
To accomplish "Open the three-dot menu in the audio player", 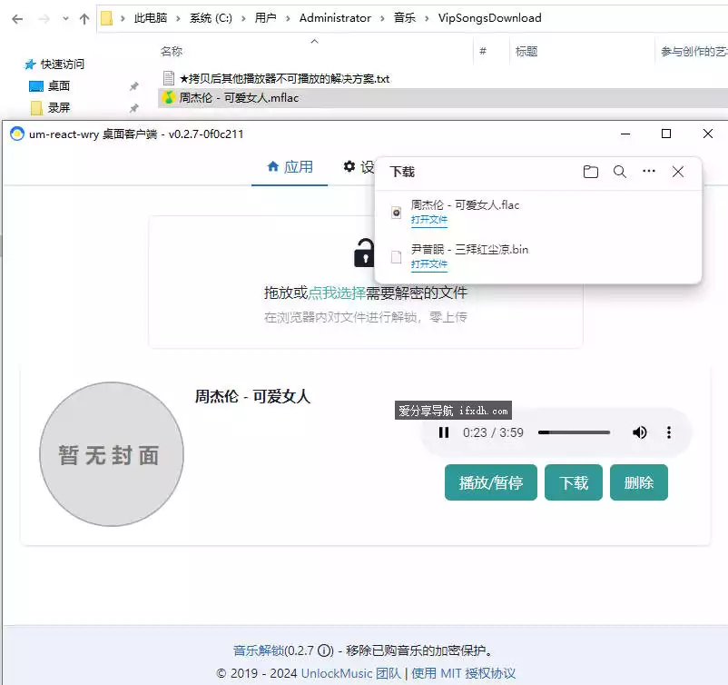I will click(x=669, y=433).
